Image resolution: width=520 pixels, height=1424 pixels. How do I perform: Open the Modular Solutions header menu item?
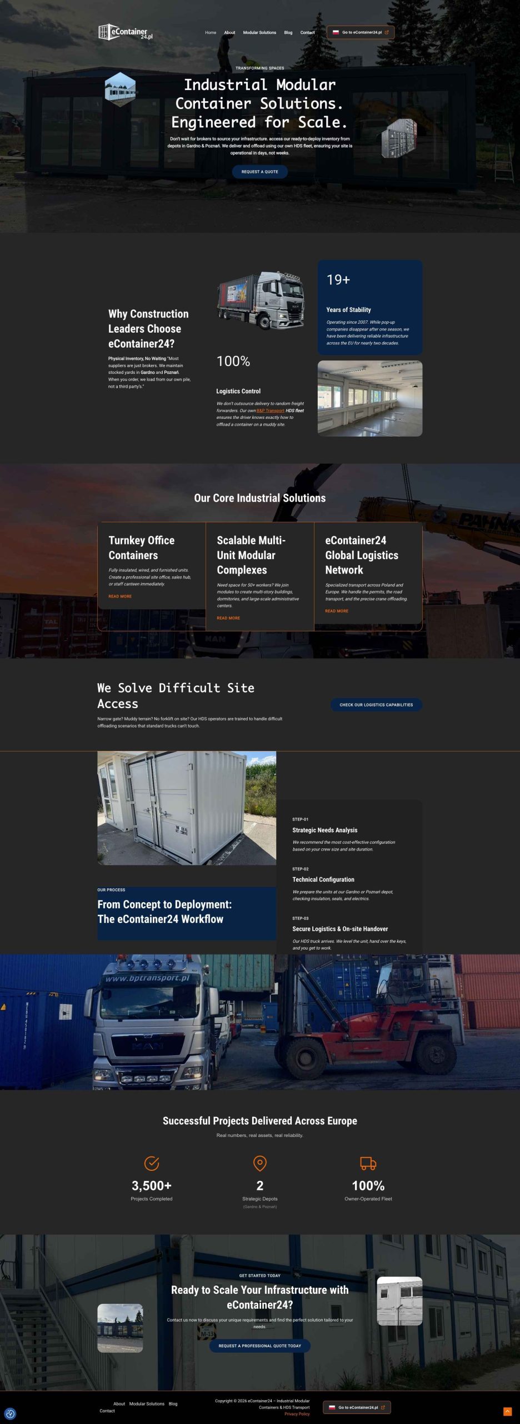[259, 33]
